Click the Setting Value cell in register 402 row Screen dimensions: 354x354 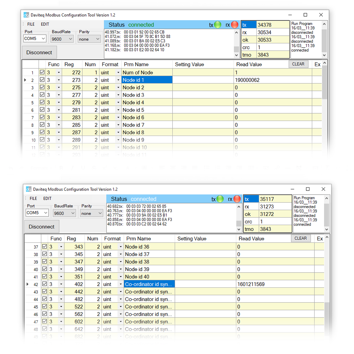(x=205, y=284)
